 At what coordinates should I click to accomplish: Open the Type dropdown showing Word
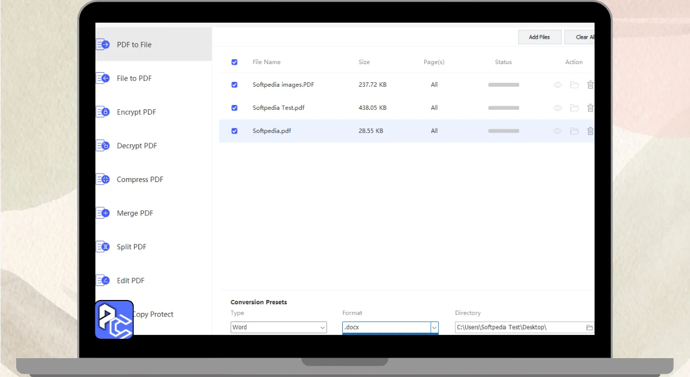(x=278, y=327)
